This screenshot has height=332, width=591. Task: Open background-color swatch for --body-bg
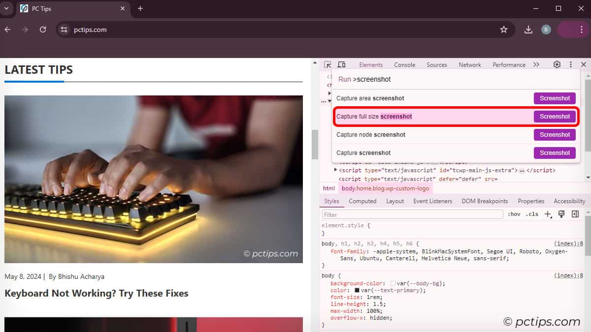[x=393, y=284]
